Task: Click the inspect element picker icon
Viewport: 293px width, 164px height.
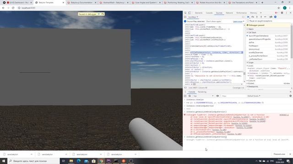Action: (x=185, y=13)
